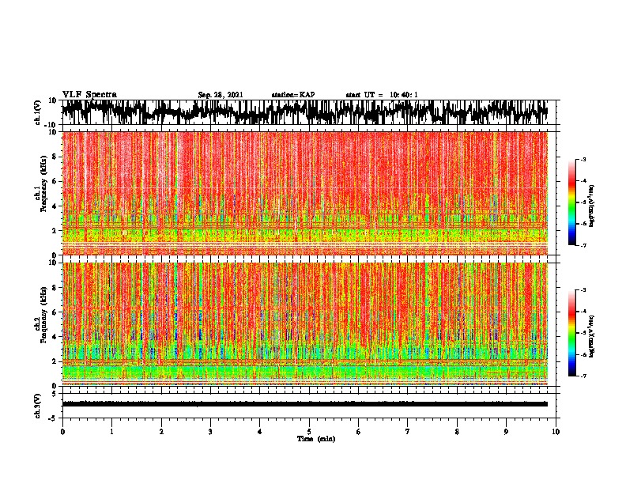
Task: Click the "VLF Spectra" title text
Action: pos(89,95)
